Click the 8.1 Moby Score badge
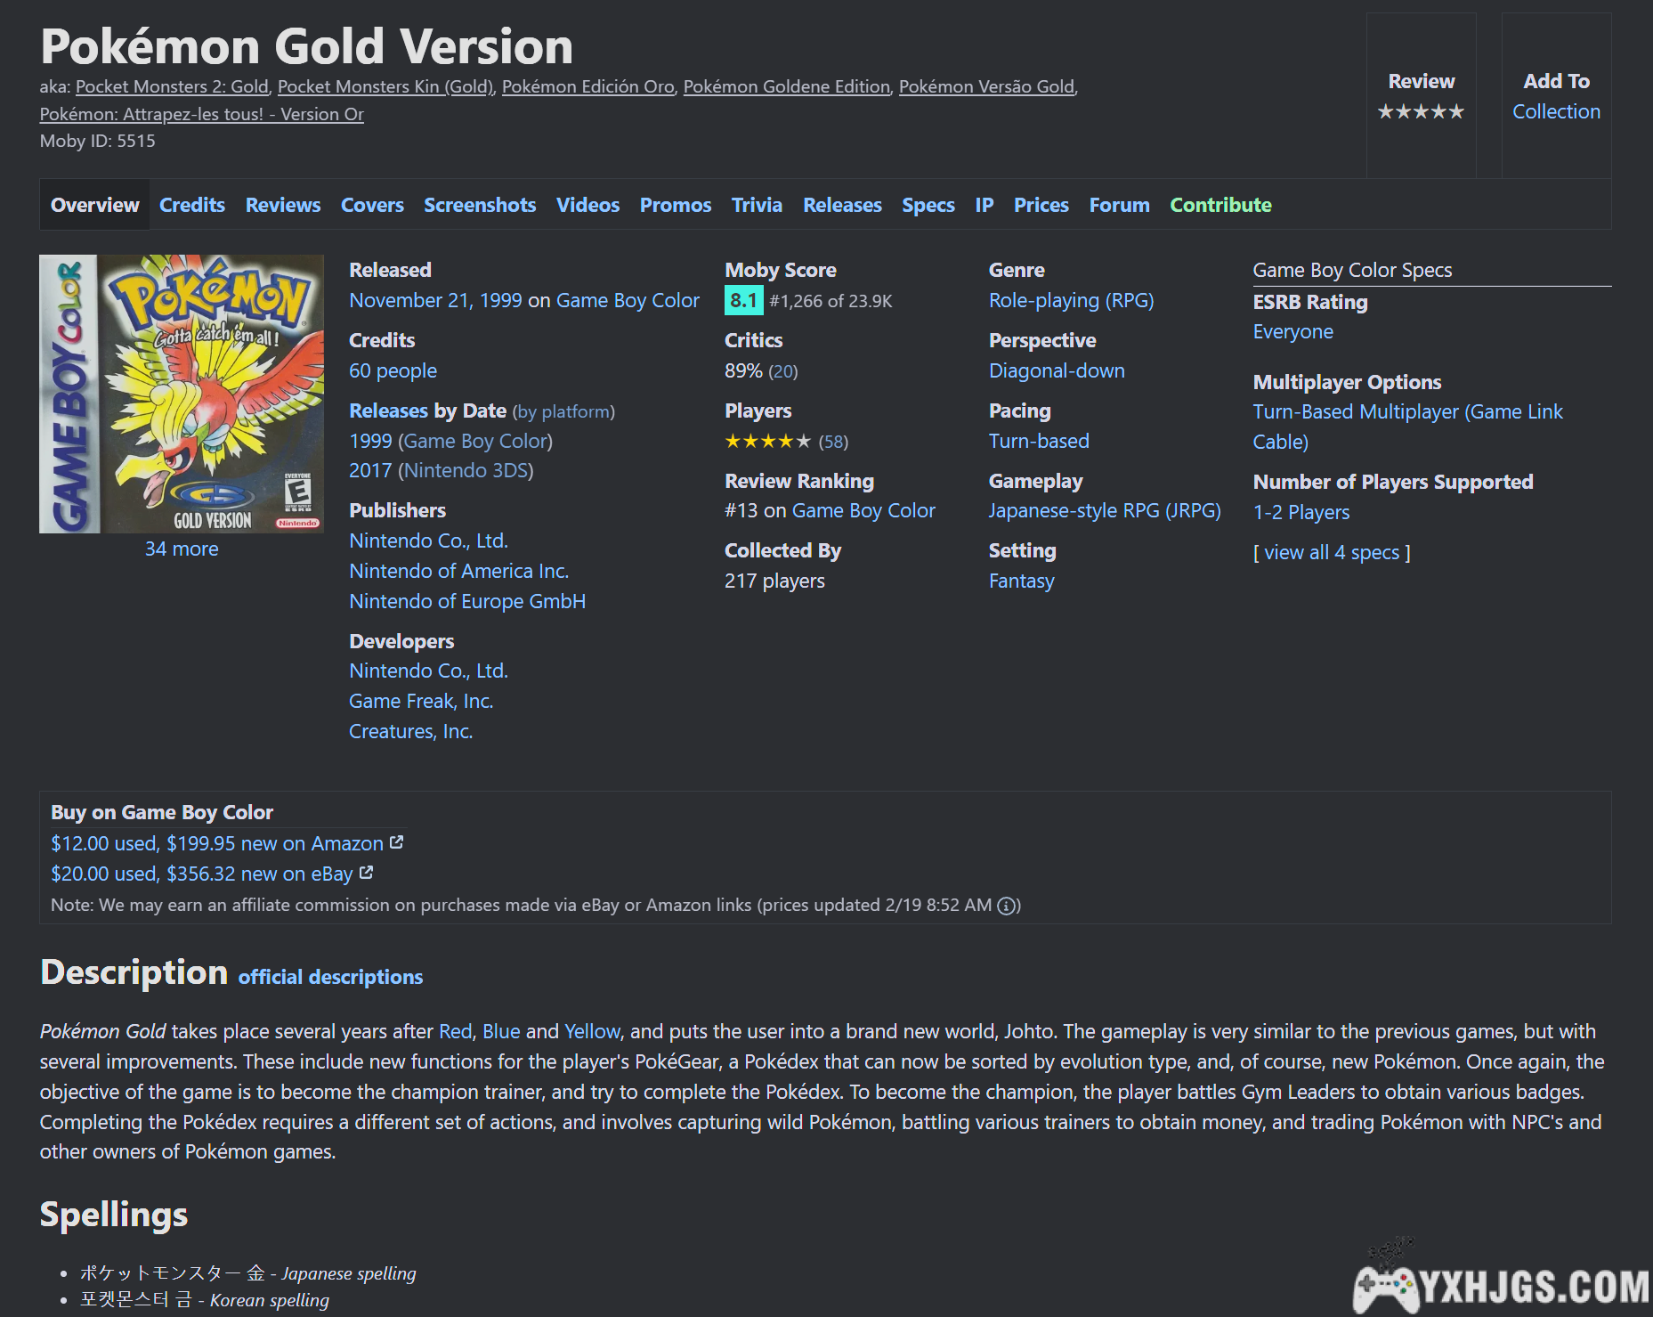Viewport: 1653px width, 1317px height. click(743, 301)
